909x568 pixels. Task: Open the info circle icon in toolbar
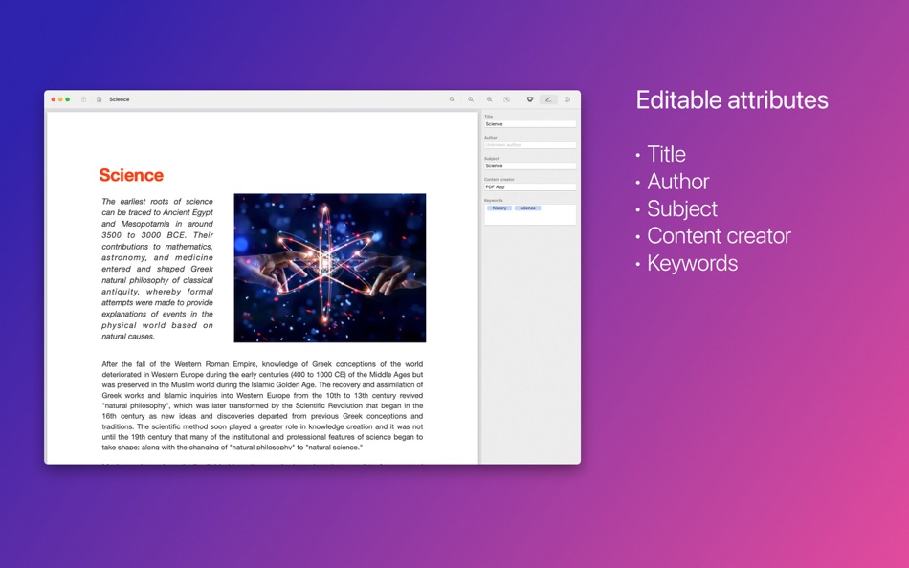point(567,99)
